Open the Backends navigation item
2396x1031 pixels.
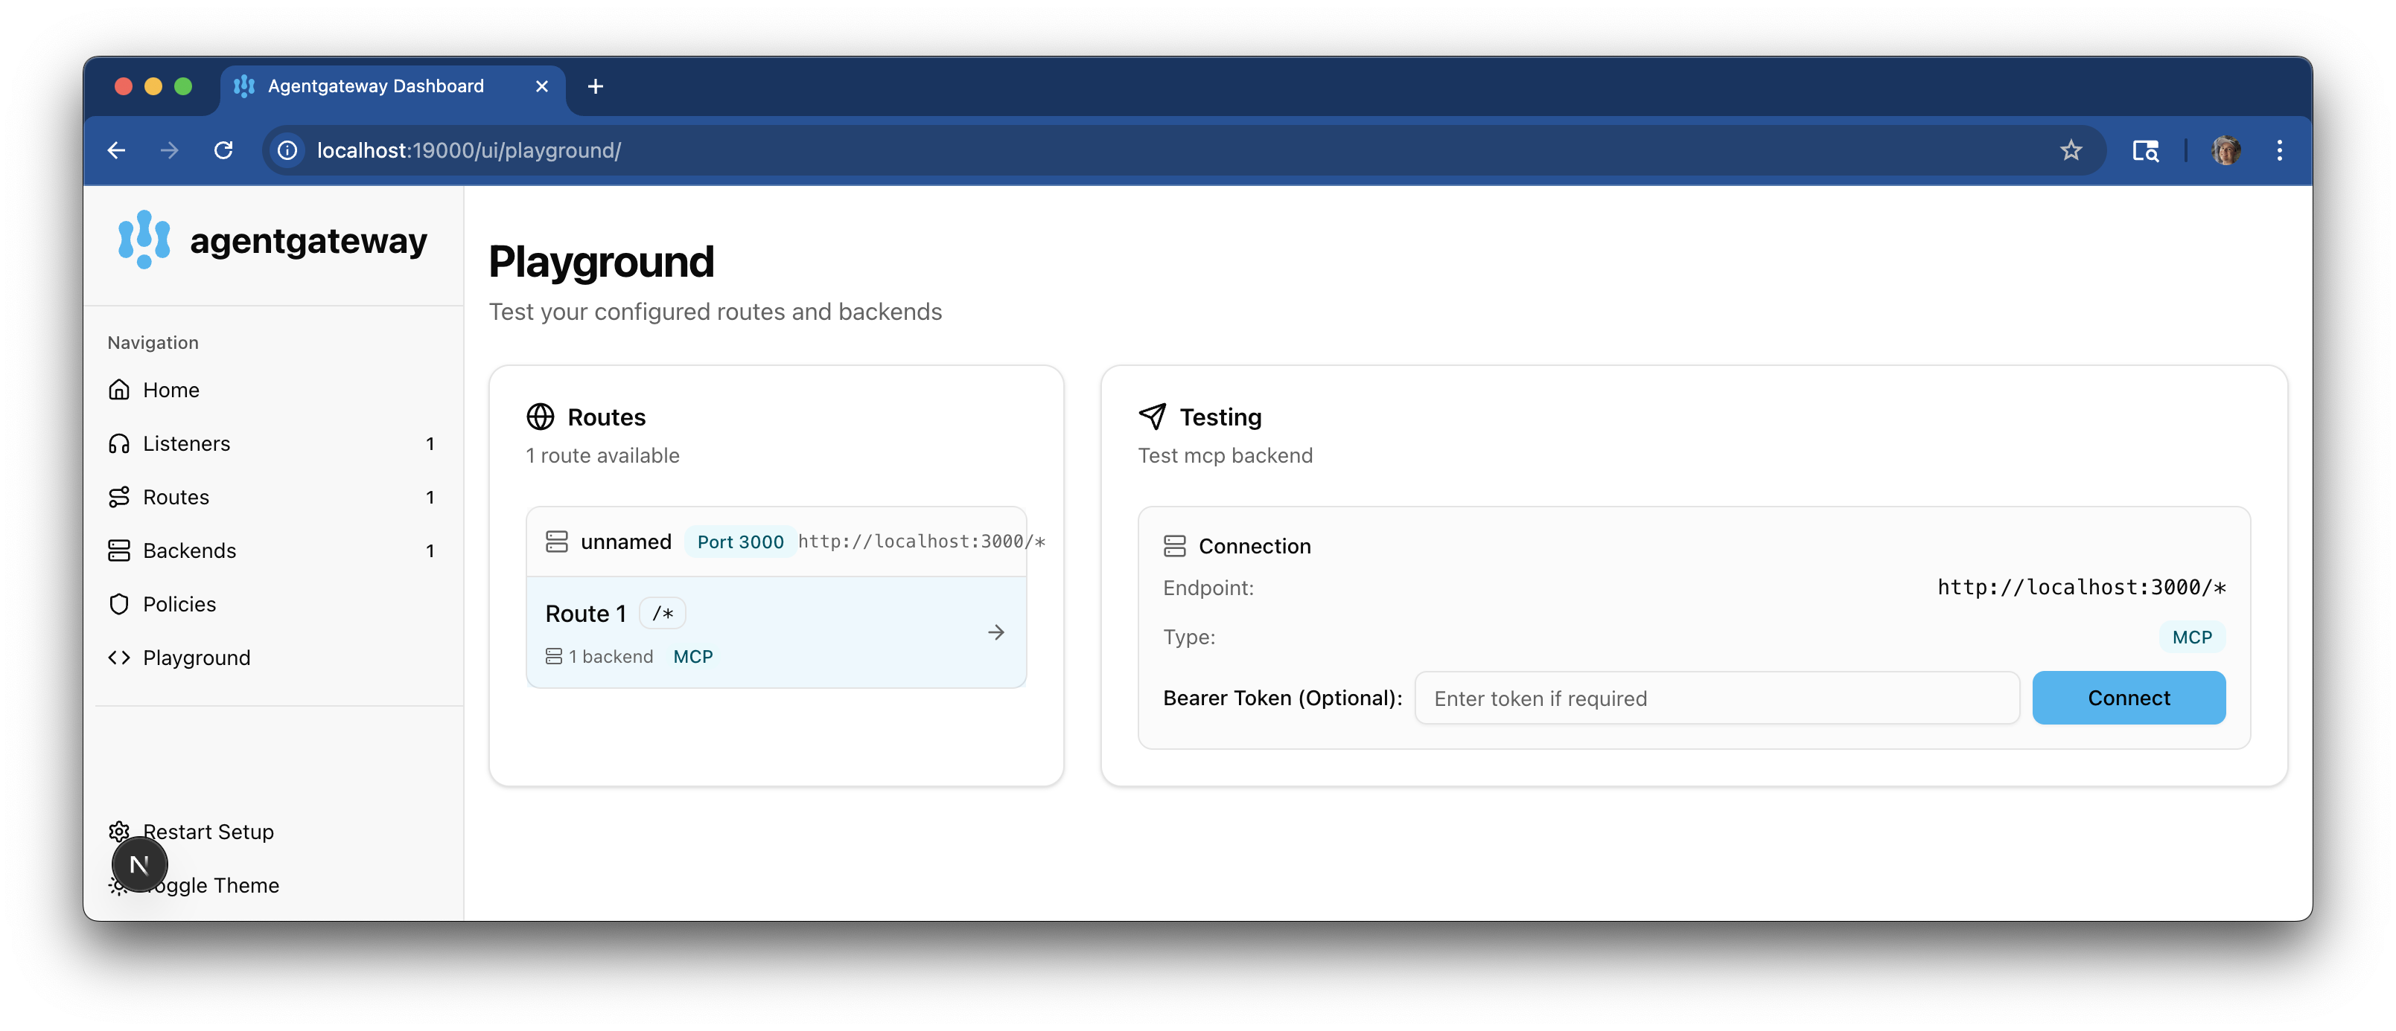(x=272, y=550)
